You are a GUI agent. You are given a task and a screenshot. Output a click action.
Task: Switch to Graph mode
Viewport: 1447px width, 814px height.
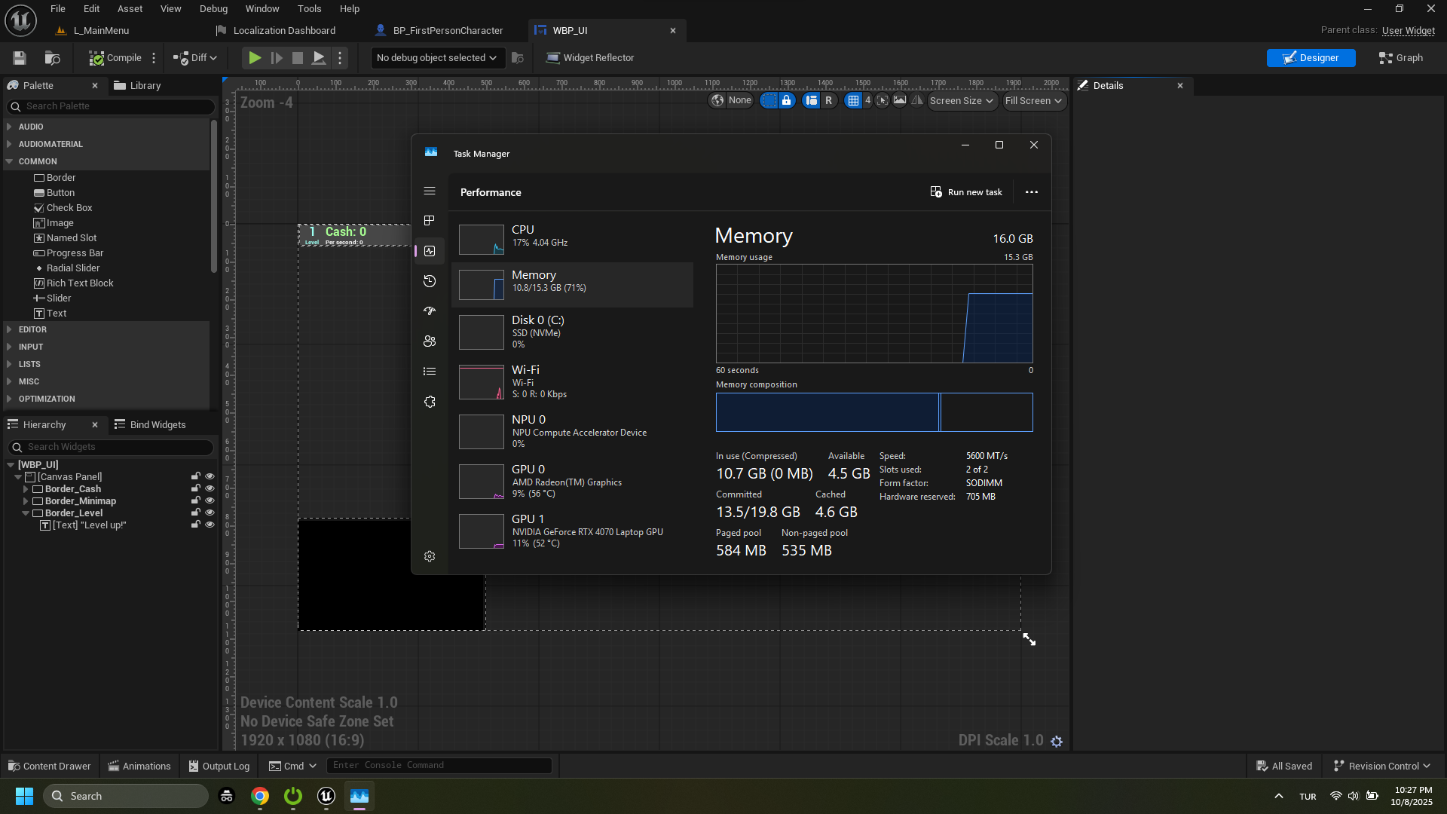[1400, 58]
